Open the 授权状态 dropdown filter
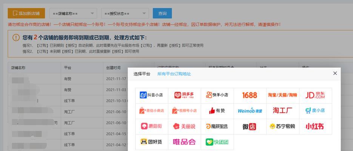 125,13
